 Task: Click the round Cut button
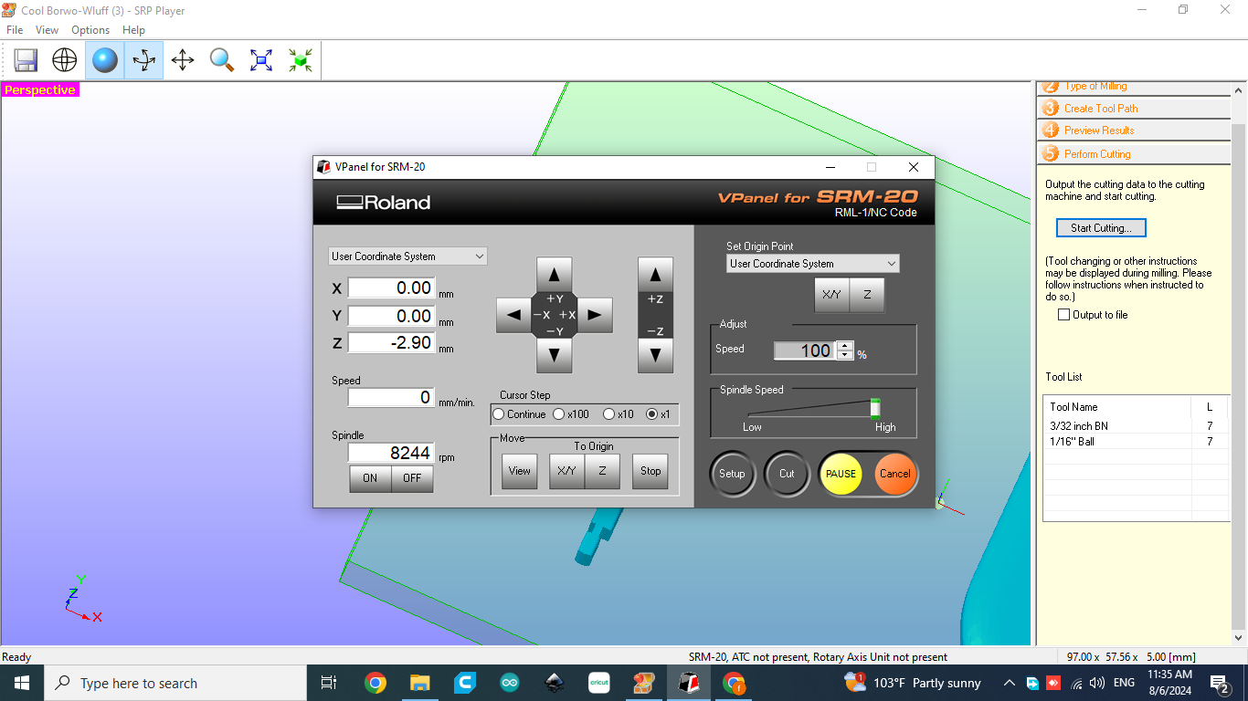(787, 474)
